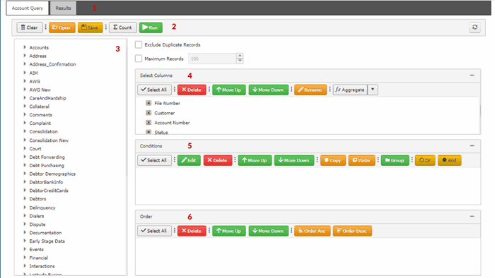Click the Debt Purchasing tree item
The image size is (495, 278).
coord(47,165)
